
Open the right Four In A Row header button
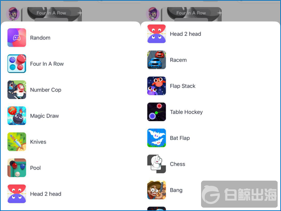(191, 13)
